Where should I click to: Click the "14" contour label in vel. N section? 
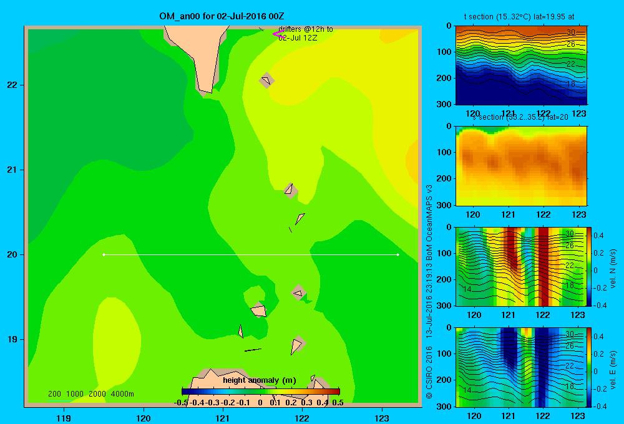click(467, 289)
